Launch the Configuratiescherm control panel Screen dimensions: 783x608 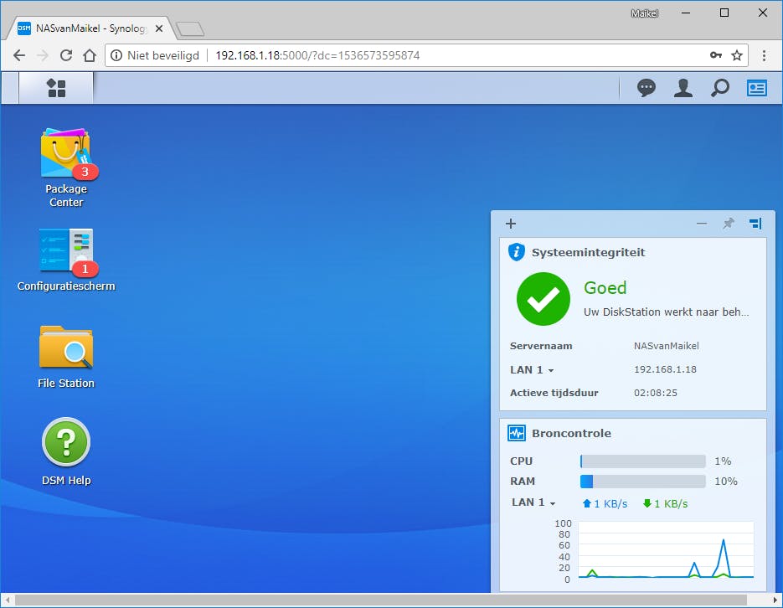pos(66,260)
